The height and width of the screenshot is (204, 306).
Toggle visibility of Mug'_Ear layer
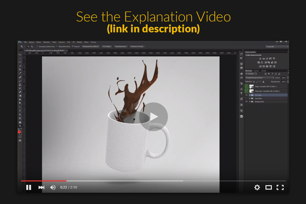click(x=247, y=91)
